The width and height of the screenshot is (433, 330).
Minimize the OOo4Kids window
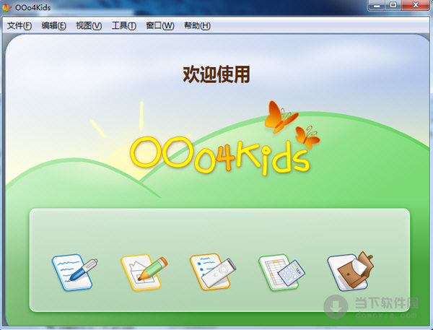377,5
